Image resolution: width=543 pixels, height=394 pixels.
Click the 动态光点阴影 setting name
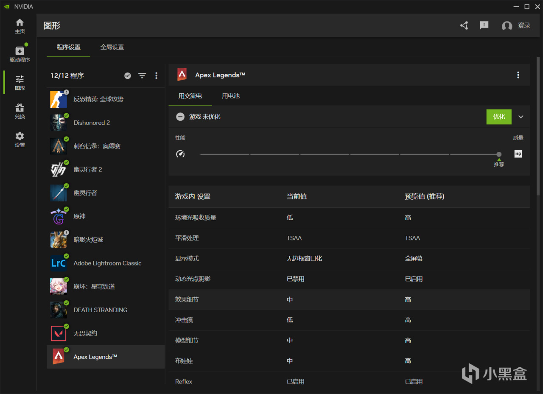tap(193, 279)
